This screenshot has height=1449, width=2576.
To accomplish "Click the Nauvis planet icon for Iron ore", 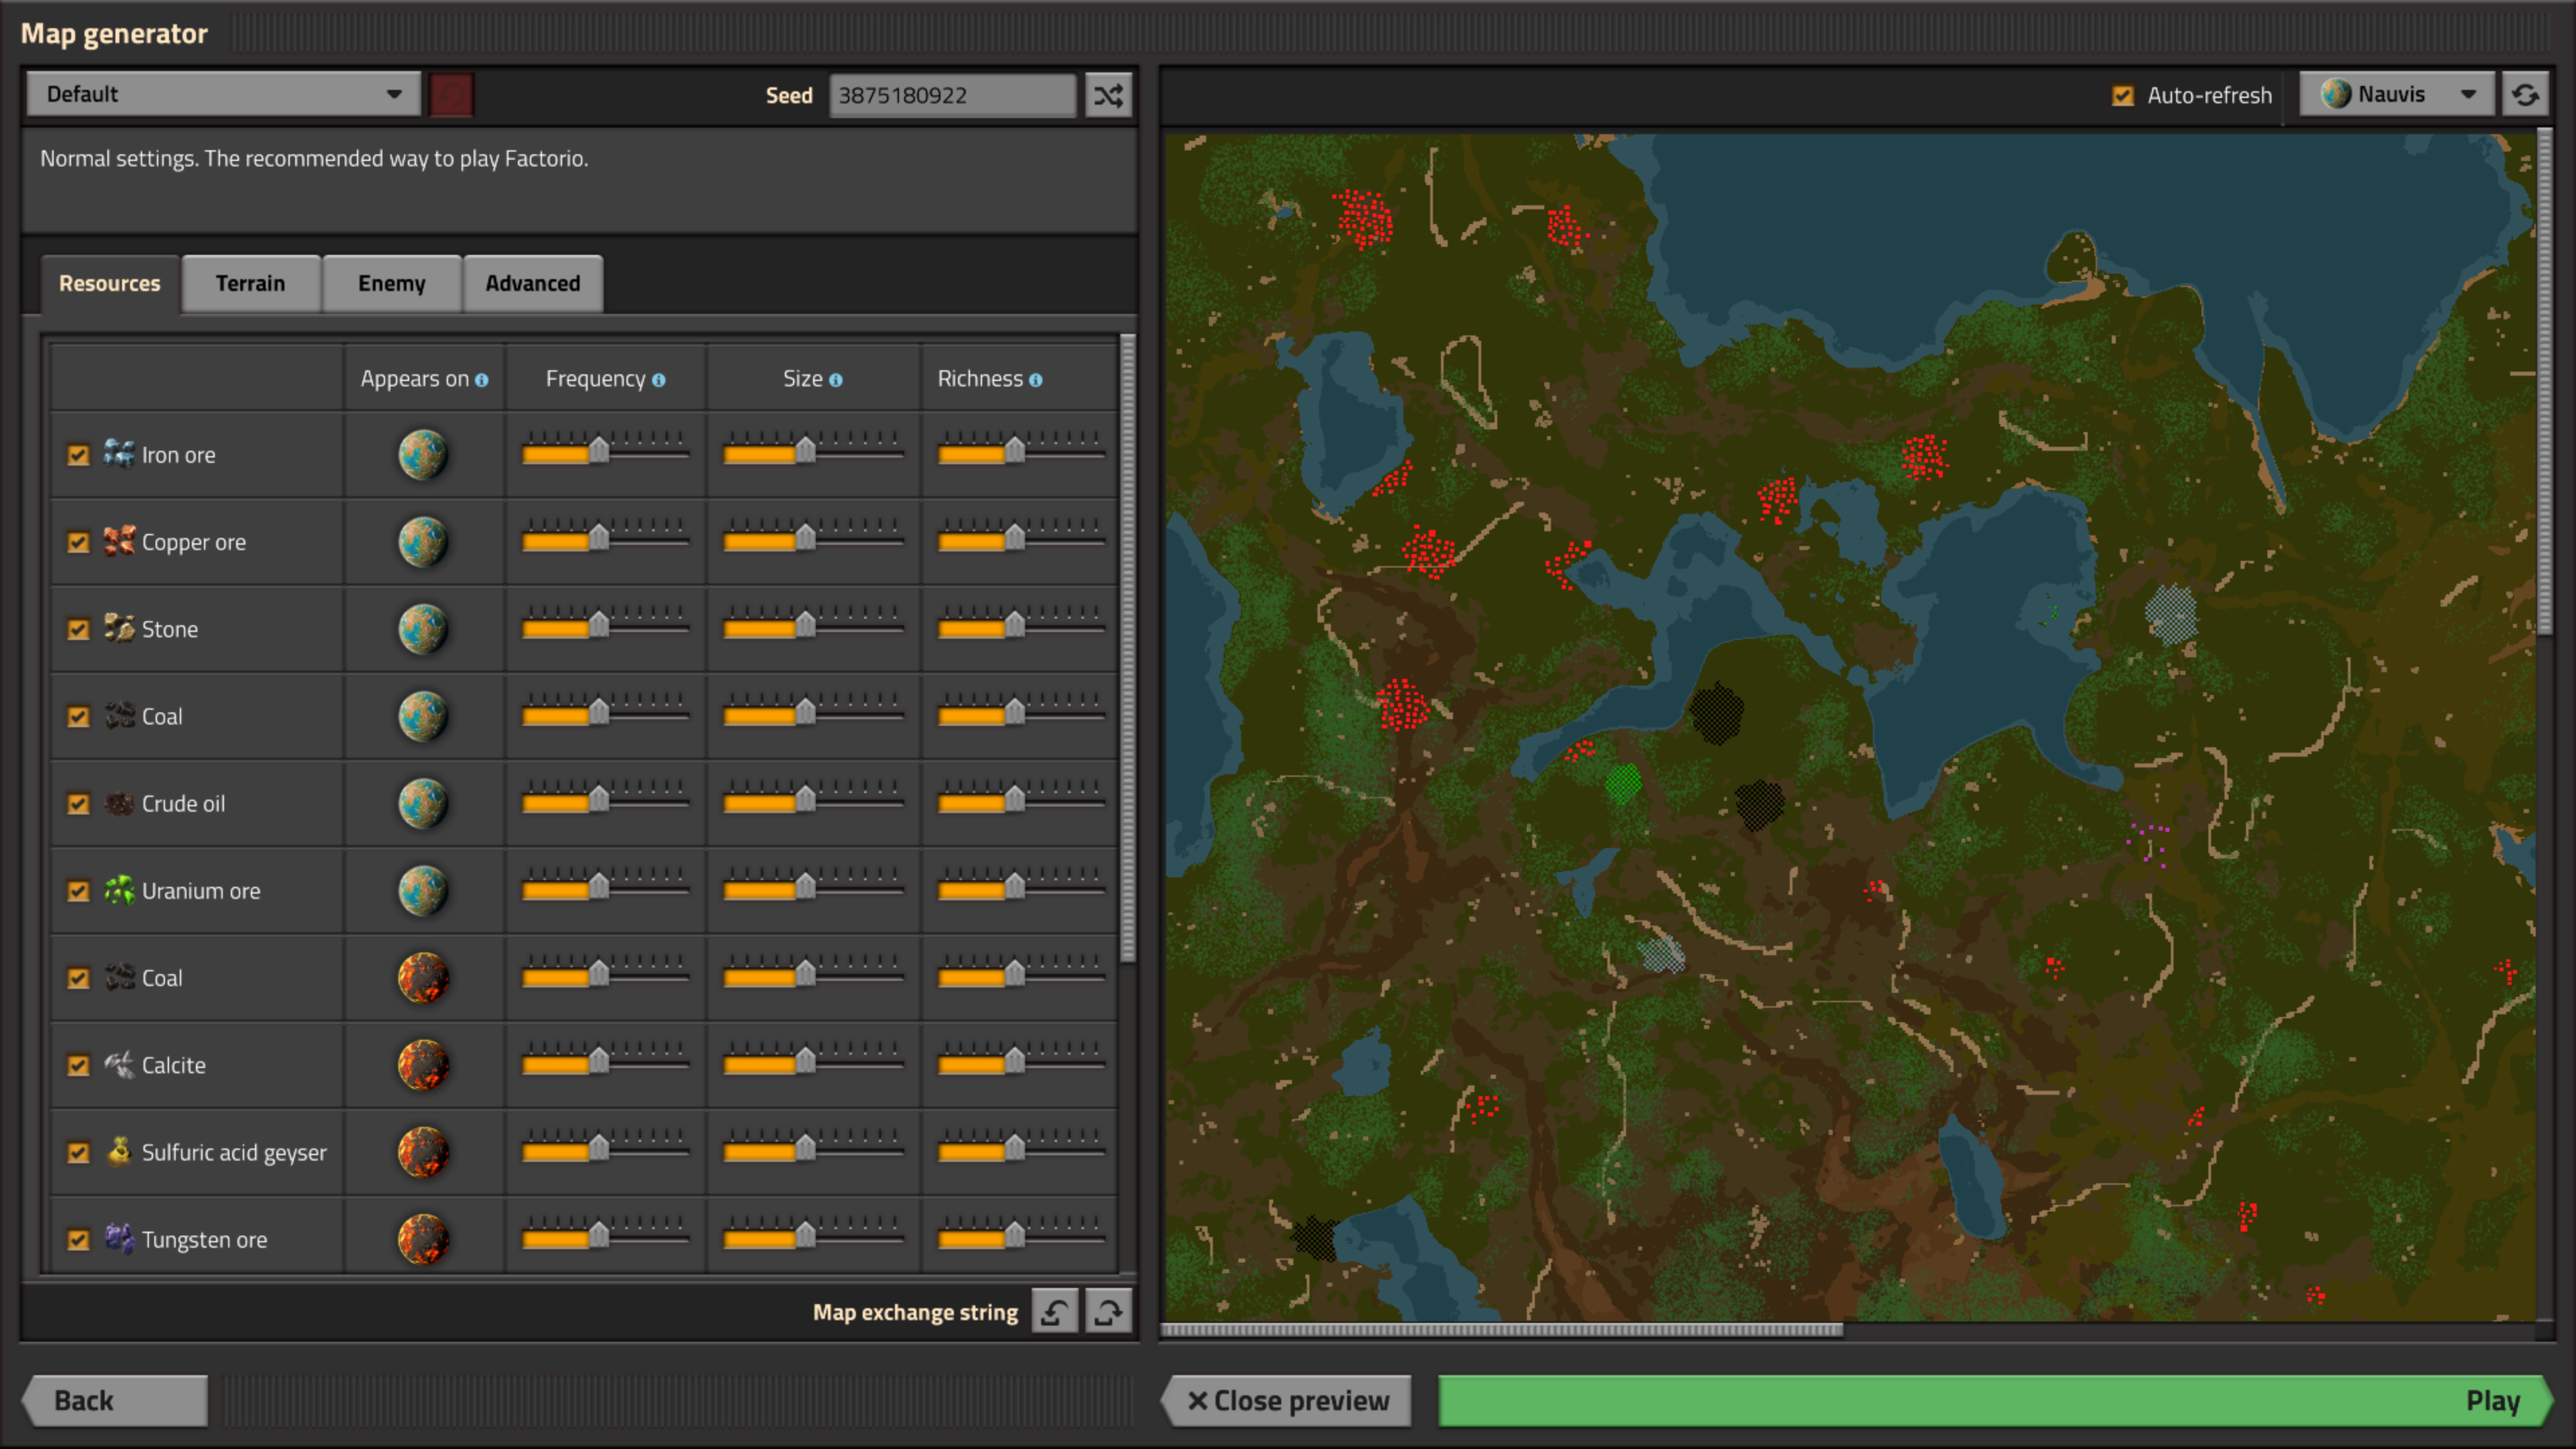I will click(x=423, y=454).
